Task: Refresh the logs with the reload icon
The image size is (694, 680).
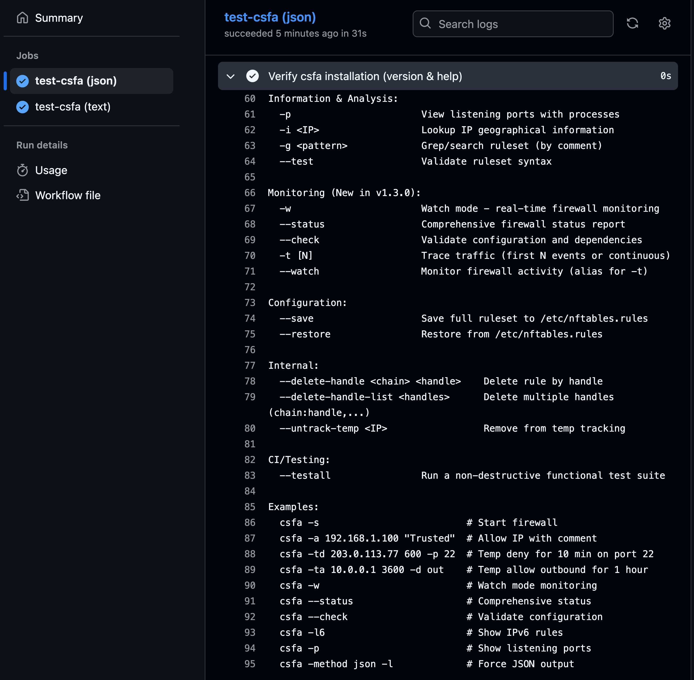Action: [x=633, y=24]
